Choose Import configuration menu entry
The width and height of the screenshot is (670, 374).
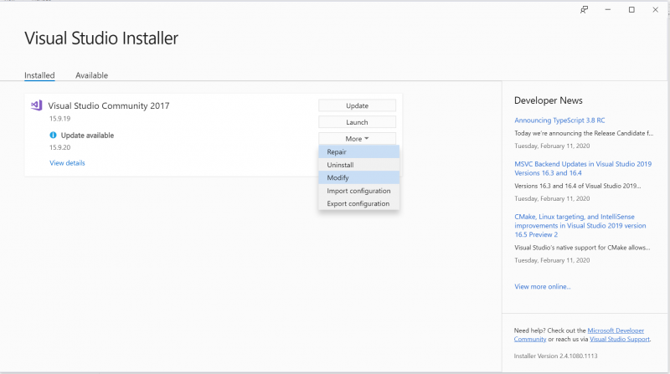359,191
